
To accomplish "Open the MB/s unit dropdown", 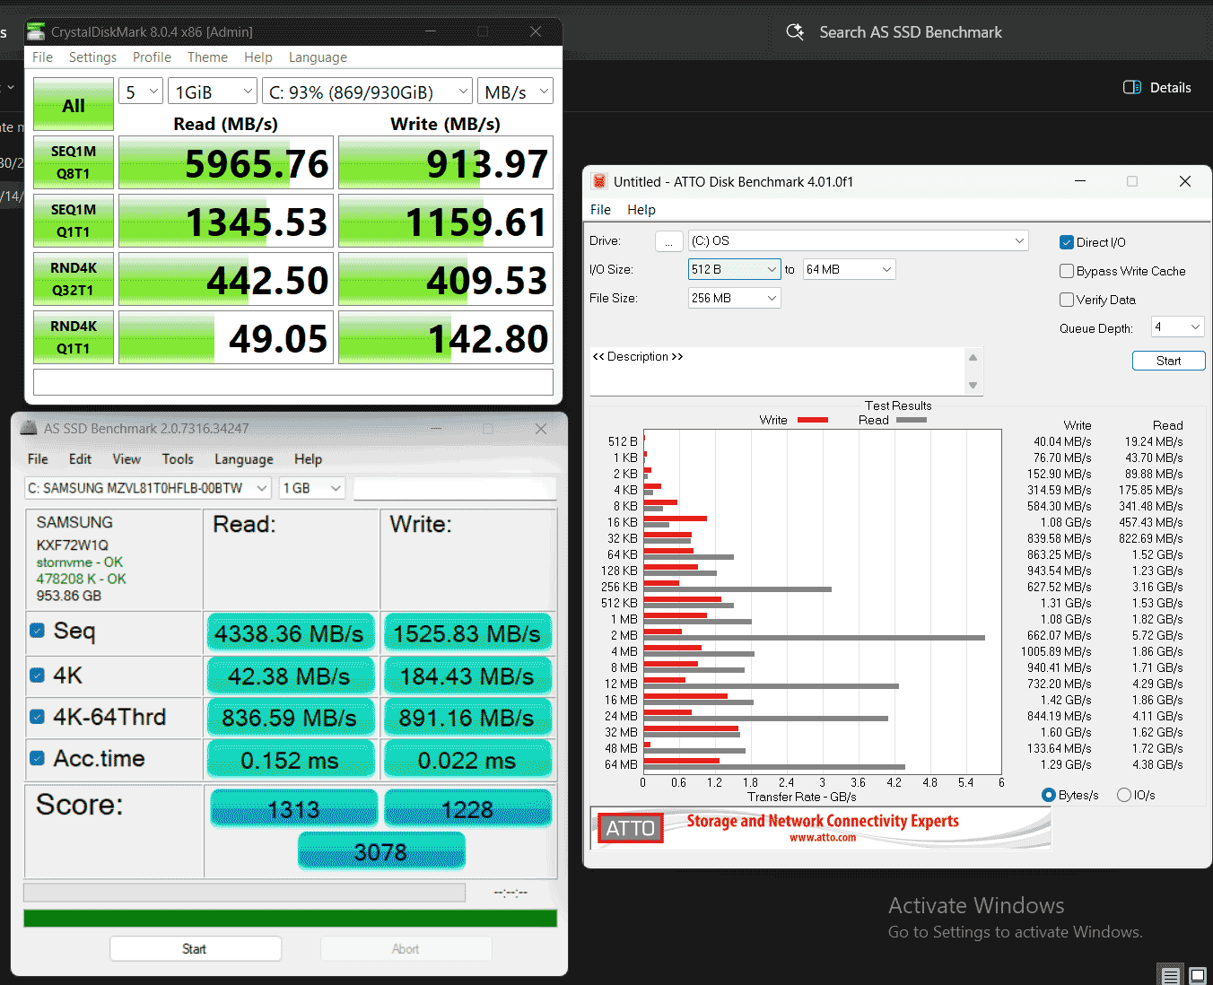I will tap(515, 92).
